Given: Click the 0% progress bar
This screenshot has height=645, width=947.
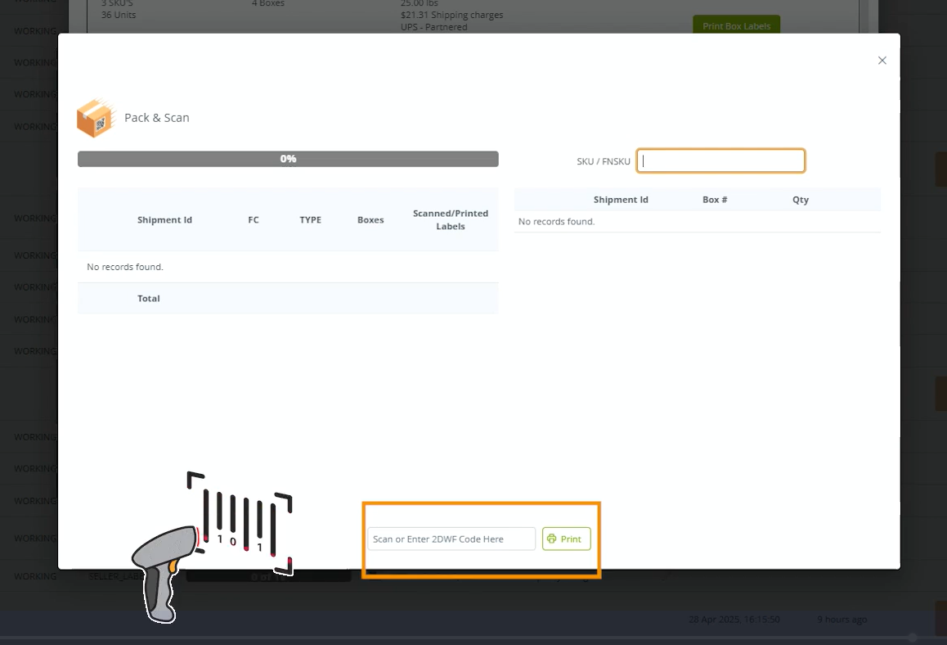Looking at the screenshot, I should pyautogui.click(x=288, y=158).
